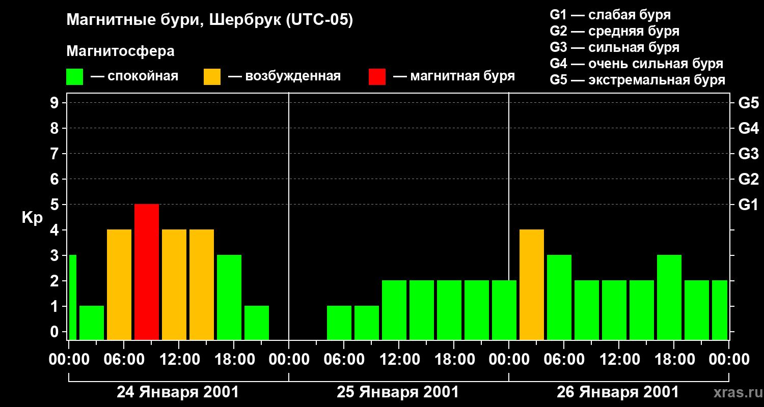This screenshot has height=407, width=764.
Task: Click the 'G4' label on the right axis
Action: tap(748, 128)
